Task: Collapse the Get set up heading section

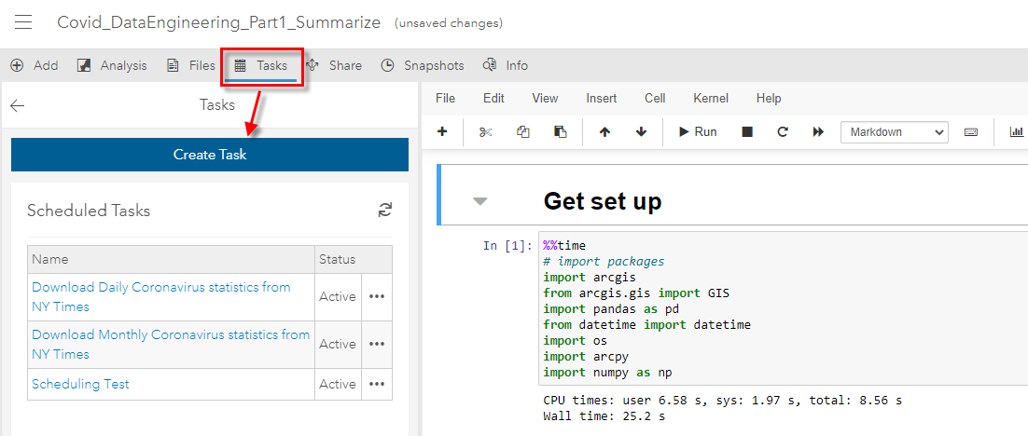Action: [479, 200]
